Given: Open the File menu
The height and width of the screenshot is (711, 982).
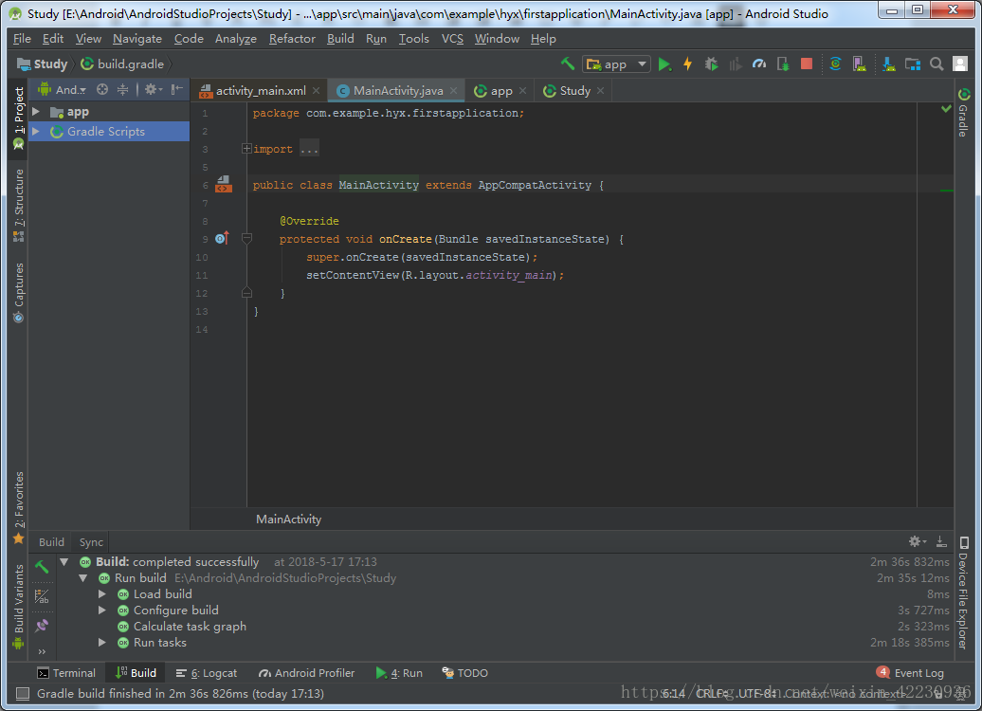Looking at the screenshot, I should coord(22,39).
